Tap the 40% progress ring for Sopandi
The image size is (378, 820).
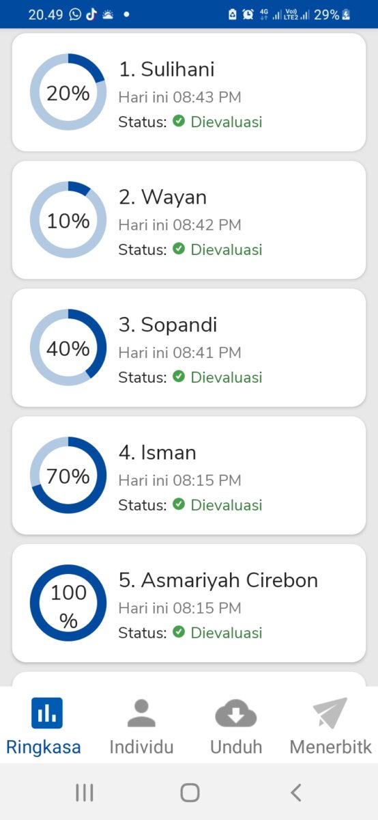click(x=68, y=348)
